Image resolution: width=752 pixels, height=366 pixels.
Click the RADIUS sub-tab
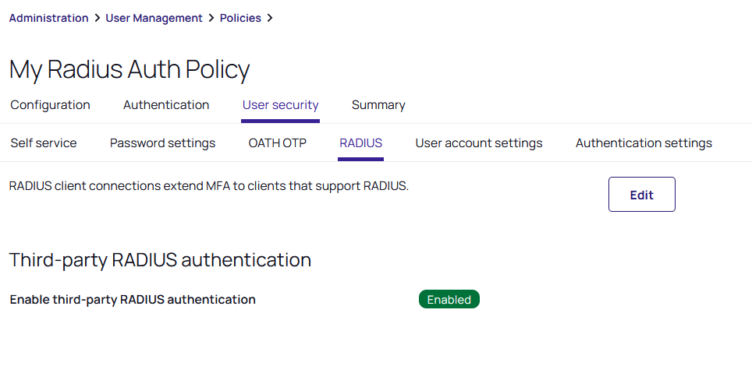point(360,143)
